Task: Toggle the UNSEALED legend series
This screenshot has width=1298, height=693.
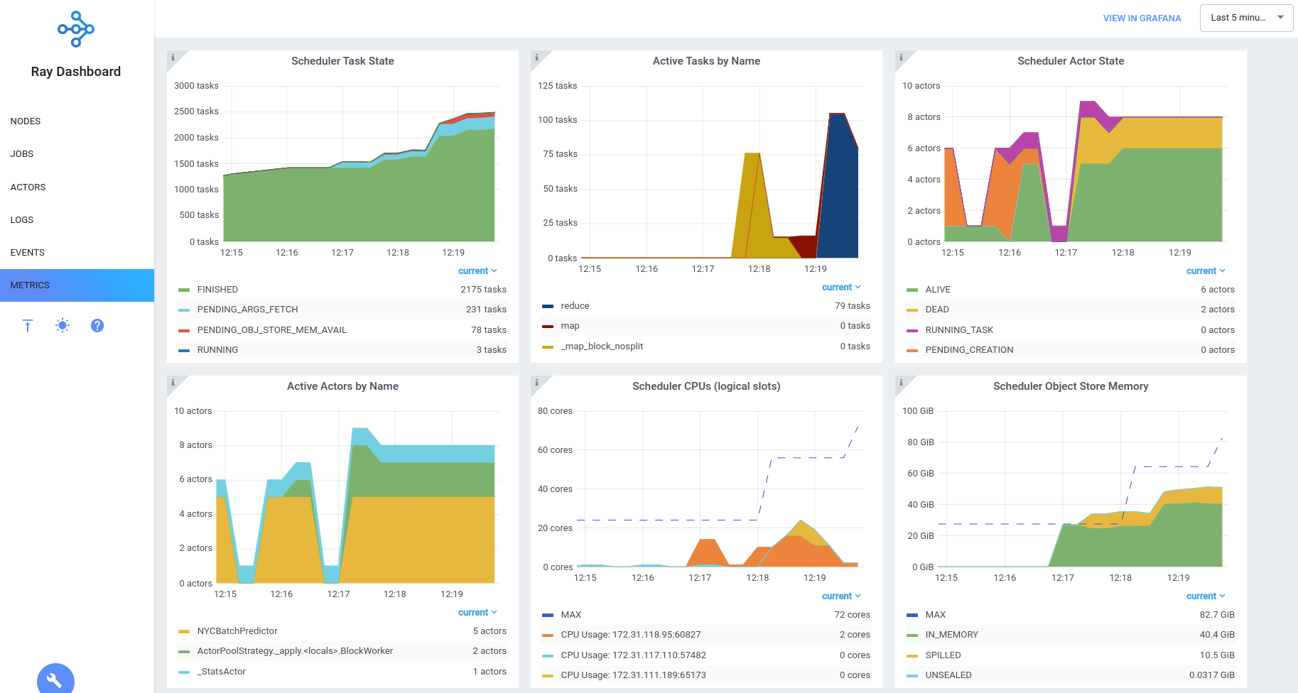Action: point(948,675)
